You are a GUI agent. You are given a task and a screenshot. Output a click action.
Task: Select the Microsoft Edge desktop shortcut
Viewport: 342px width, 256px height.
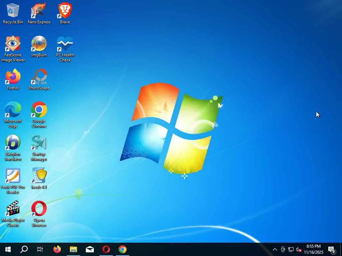pyautogui.click(x=13, y=115)
